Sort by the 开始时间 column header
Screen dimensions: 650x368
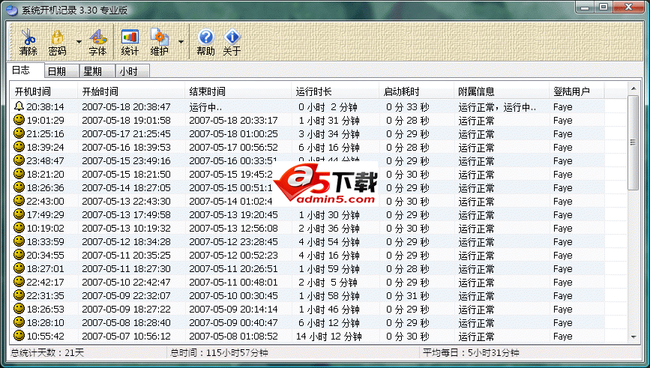click(131, 91)
